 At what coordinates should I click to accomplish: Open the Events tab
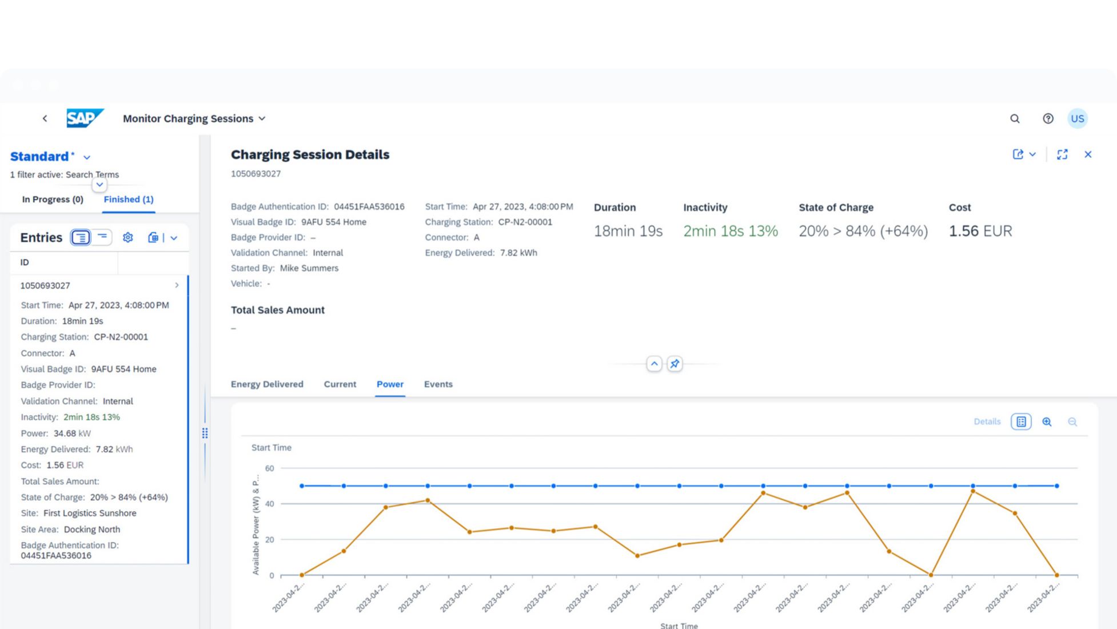(438, 384)
